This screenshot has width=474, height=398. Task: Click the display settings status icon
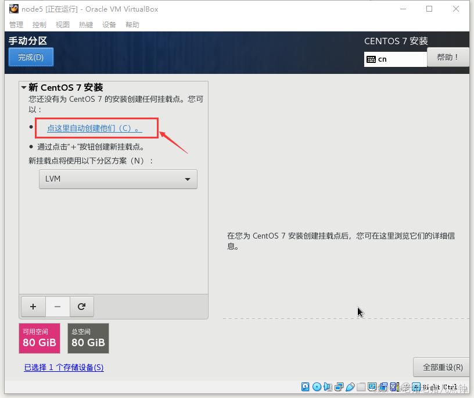[x=372, y=387]
